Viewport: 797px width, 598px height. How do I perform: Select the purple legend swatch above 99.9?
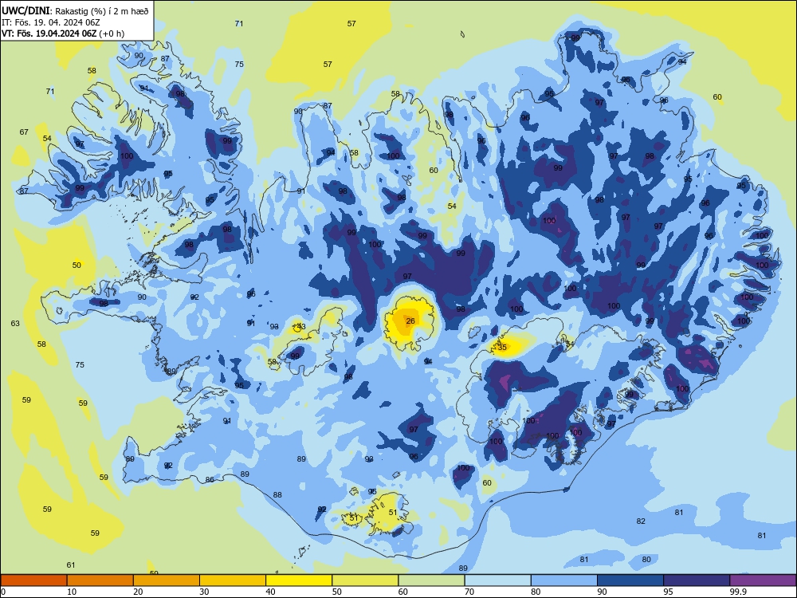pos(763,580)
